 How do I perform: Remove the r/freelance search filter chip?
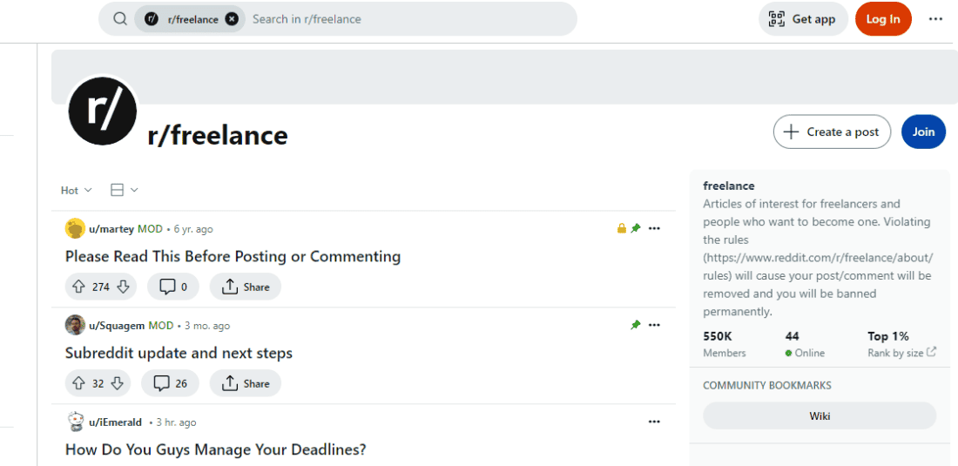(x=232, y=19)
